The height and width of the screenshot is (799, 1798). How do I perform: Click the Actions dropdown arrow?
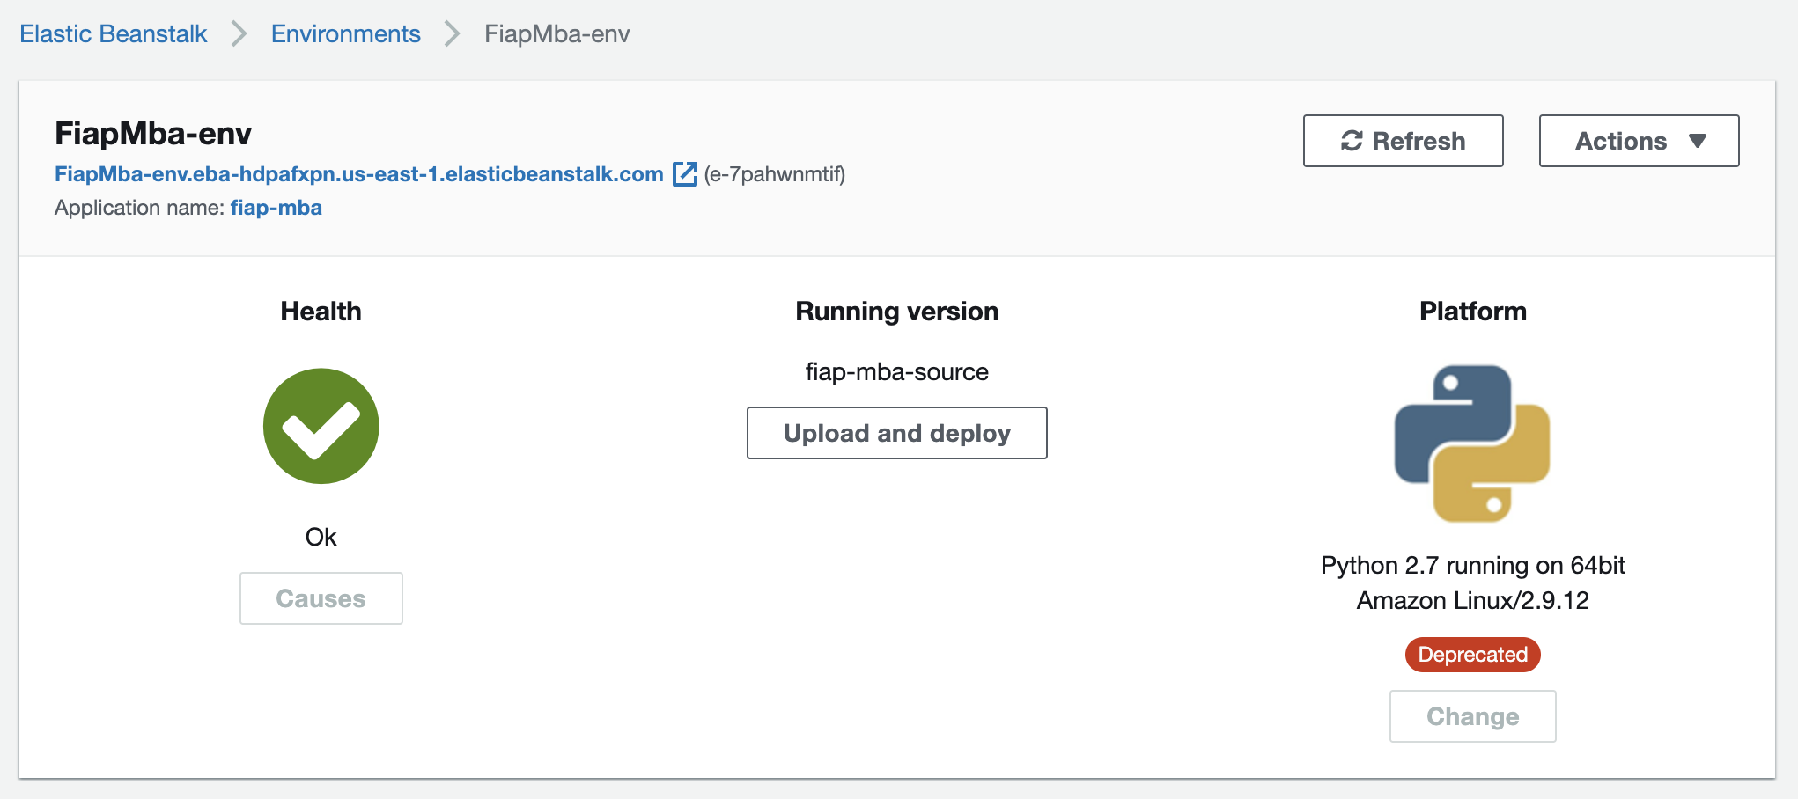coord(1698,141)
